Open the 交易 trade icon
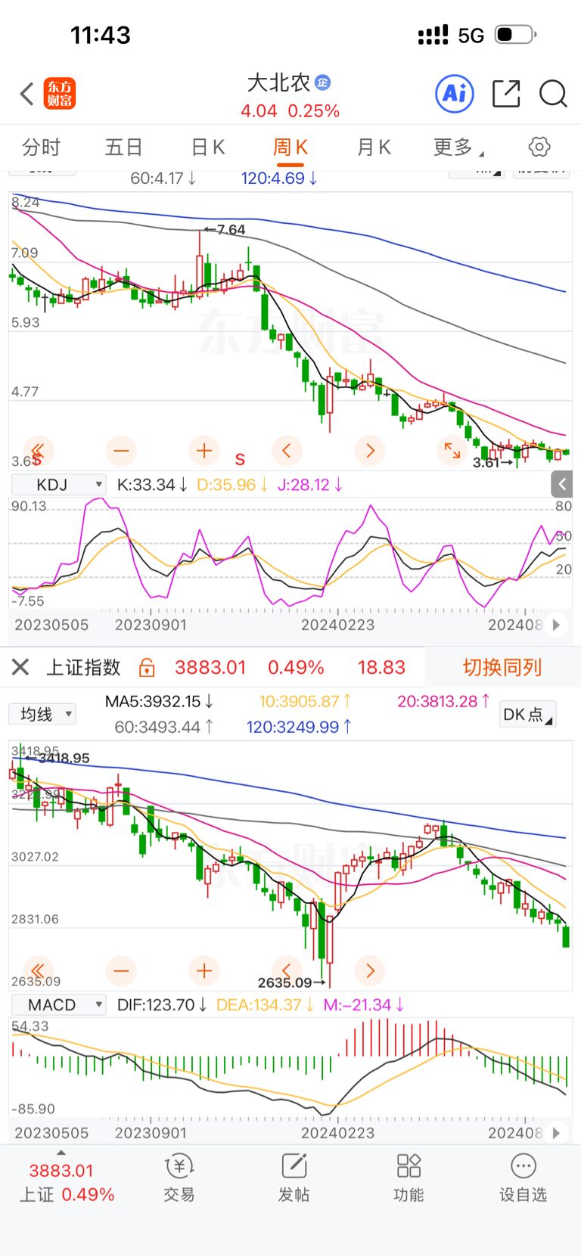Viewport: 581px width, 1257px height. point(179,1178)
